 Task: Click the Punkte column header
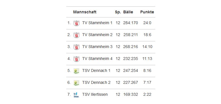pyautogui.click(x=147, y=12)
